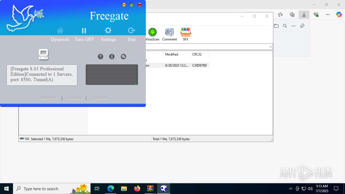Select the file row with CRC C30D978D
This screenshot has width=345, height=194.
click(177, 65)
